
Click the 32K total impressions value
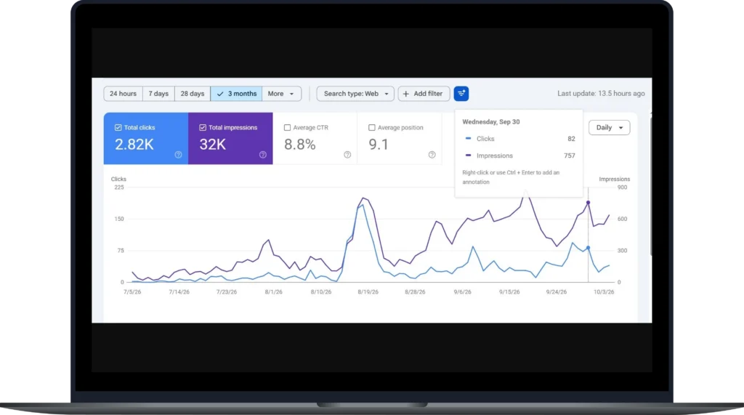(x=213, y=145)
